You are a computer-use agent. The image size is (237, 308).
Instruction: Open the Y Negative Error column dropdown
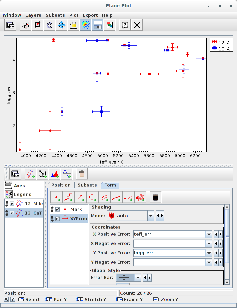209,262
